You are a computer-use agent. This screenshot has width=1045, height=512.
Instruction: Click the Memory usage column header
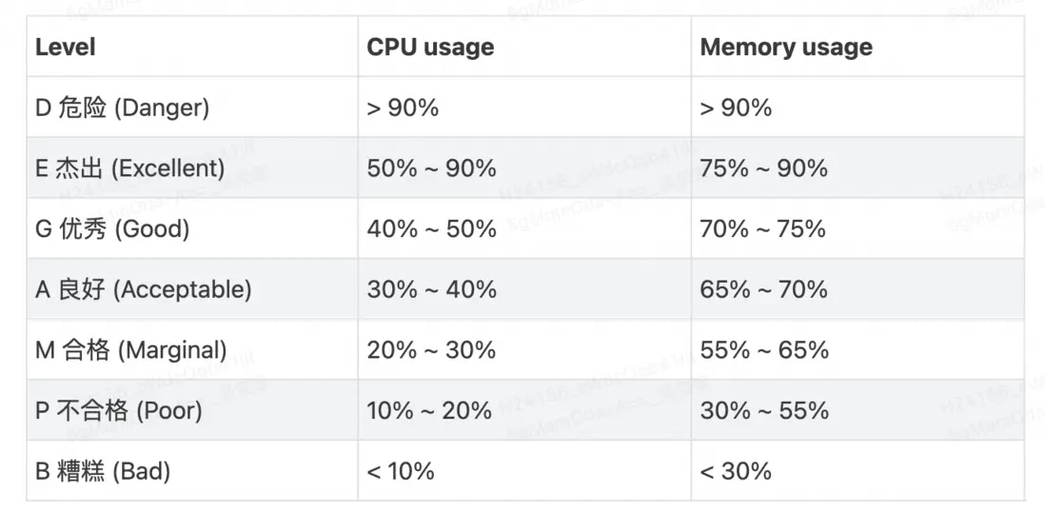click(785, 47)
